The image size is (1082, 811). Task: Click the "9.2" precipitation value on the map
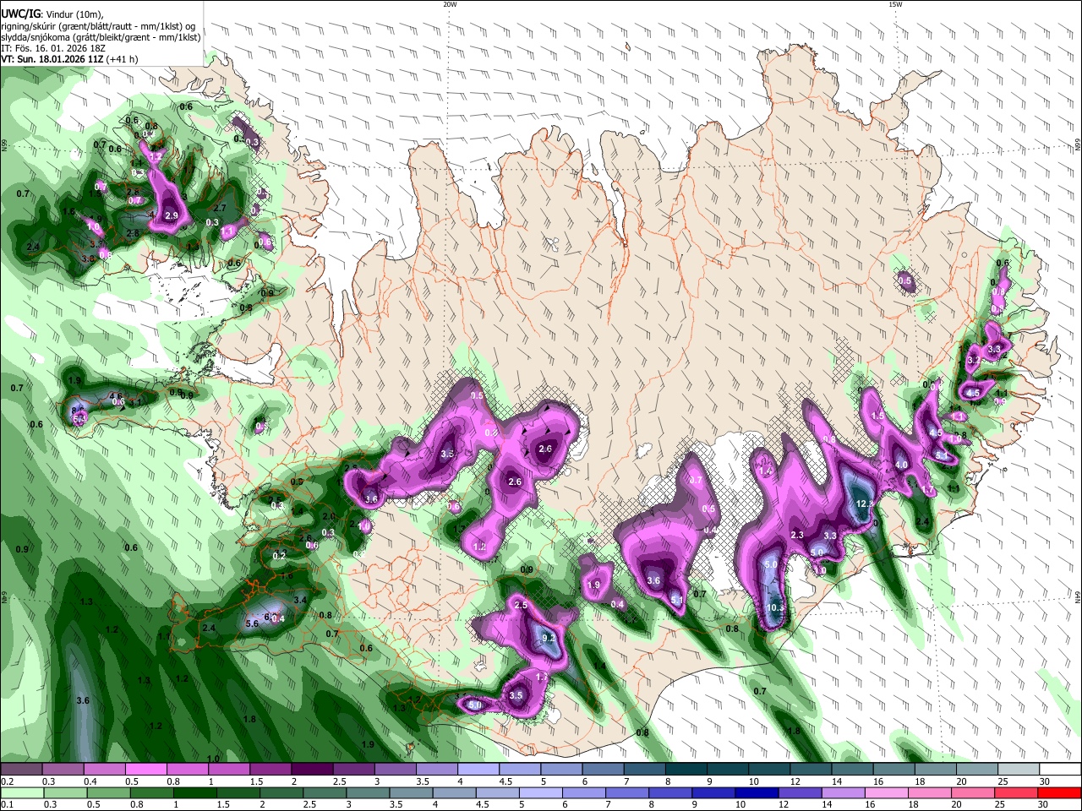548,639
